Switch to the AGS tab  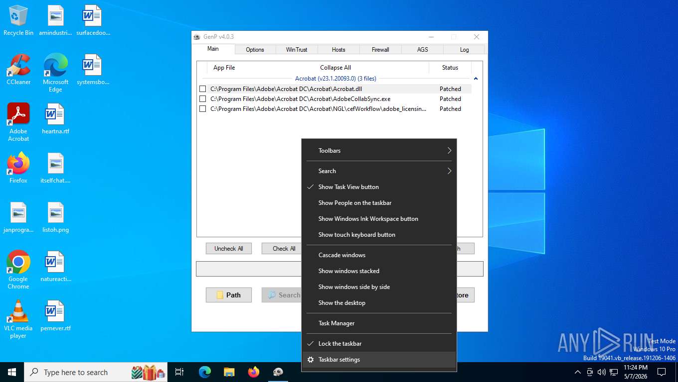[422, 50]
